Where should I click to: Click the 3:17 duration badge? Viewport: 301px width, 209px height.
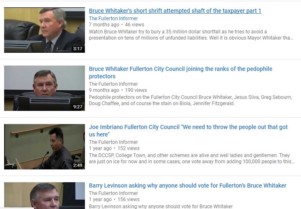[x=78, y=49]
